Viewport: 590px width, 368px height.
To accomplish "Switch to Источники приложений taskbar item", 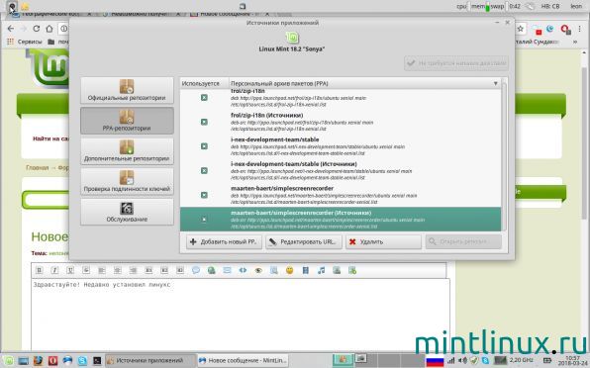I will coord(149,360).
